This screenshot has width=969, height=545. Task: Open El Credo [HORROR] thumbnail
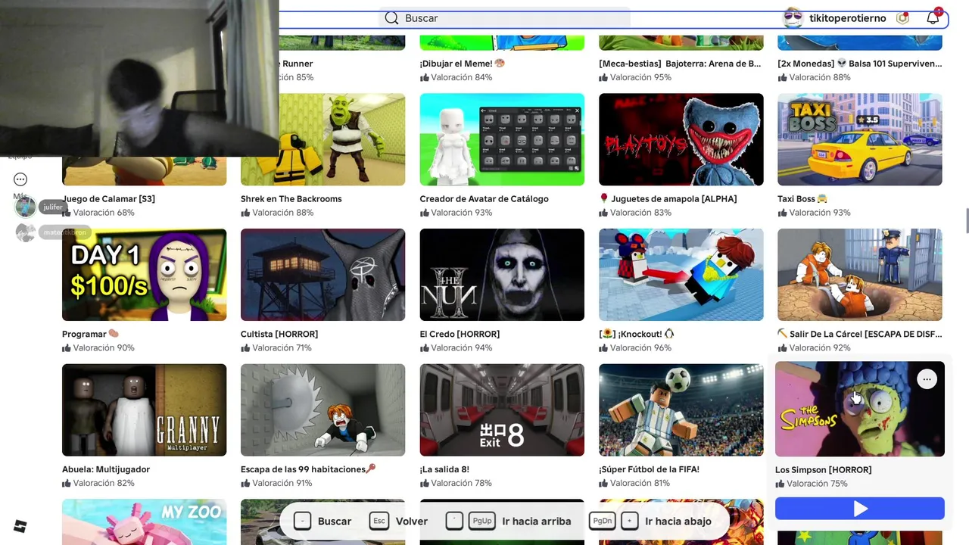point(502,275)
